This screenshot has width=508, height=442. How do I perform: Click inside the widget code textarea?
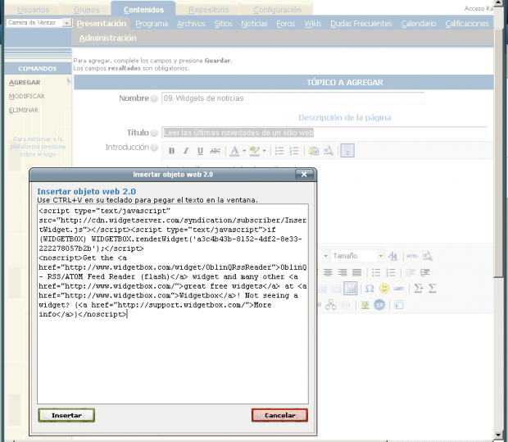point(173,304)
